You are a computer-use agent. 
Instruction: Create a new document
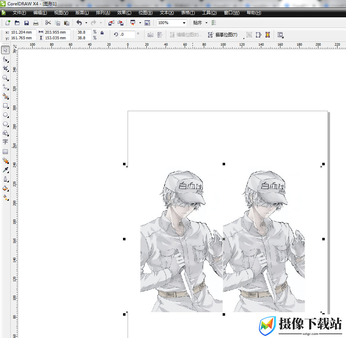tap(8, 23)
